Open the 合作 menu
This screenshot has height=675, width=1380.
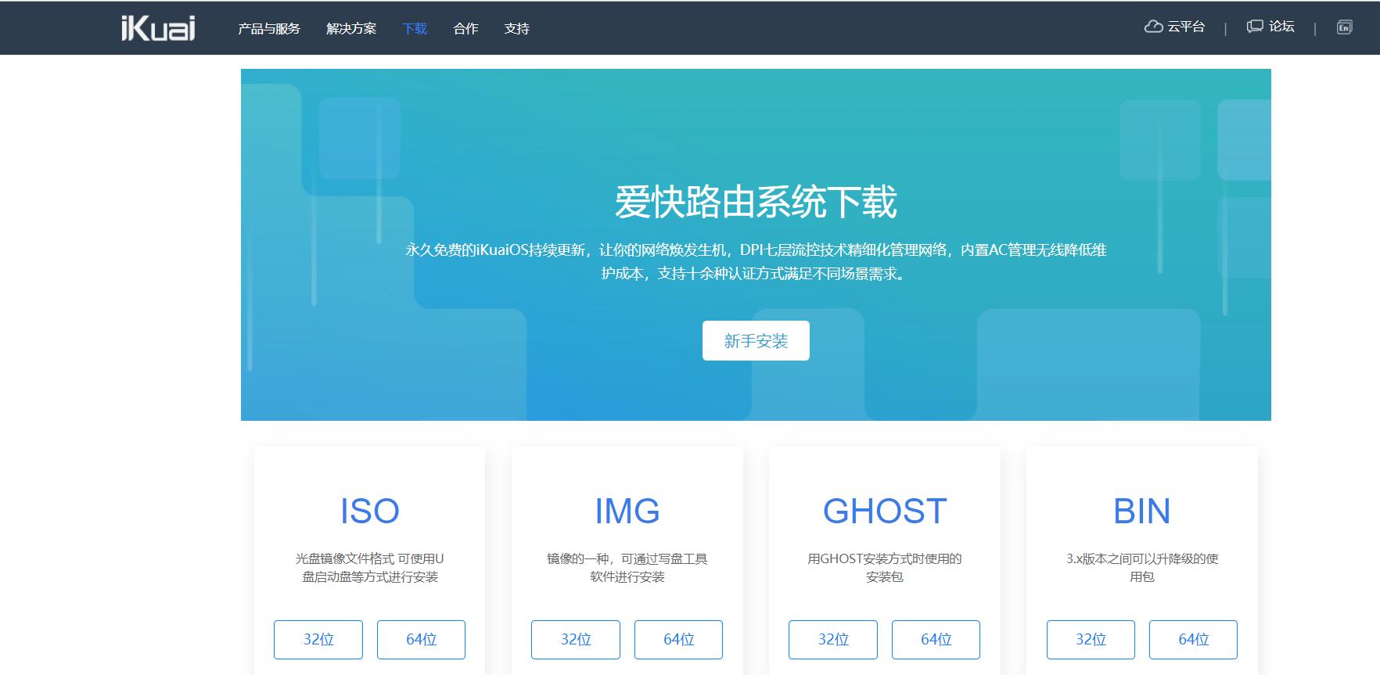click(465, 29)
